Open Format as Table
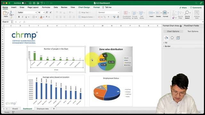This screenshot has width=205, height=115. [135, 15]
